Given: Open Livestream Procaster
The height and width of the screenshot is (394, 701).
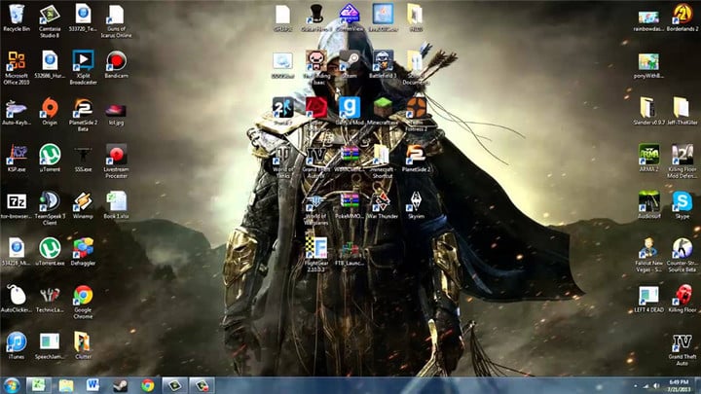Looking at the screenshot, I should 116,161.
